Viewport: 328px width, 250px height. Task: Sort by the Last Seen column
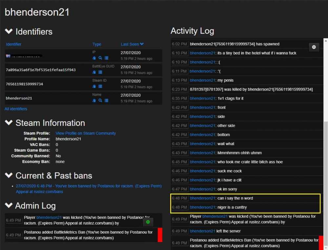132,44
